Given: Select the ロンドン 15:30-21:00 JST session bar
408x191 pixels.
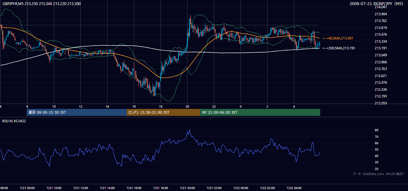Looking at the screenshot, I should point(163,112).
